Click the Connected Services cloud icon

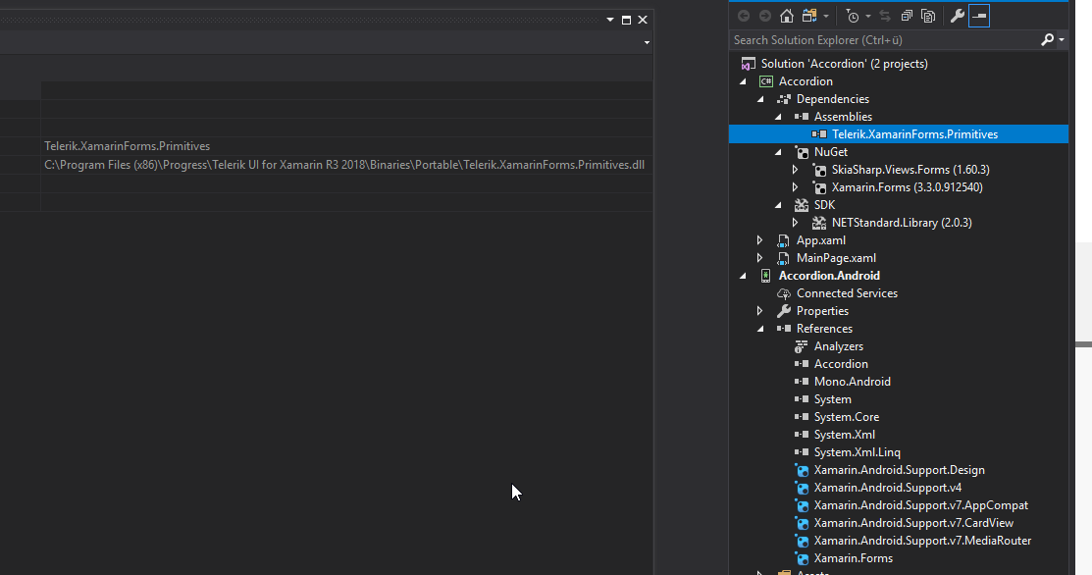click(784, 293)
